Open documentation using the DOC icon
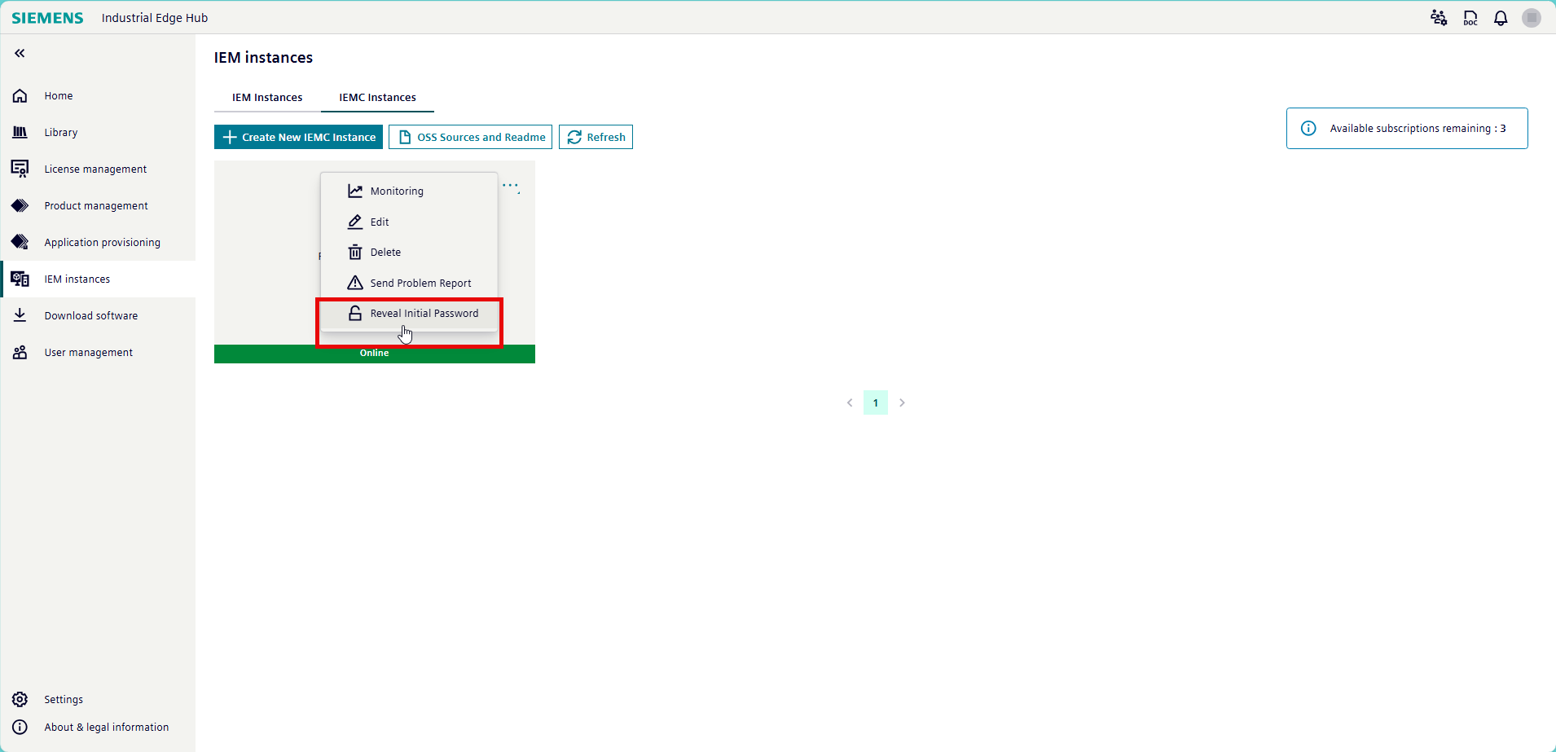Viewport: 1556px width, 752px height. coord(1469,17)
